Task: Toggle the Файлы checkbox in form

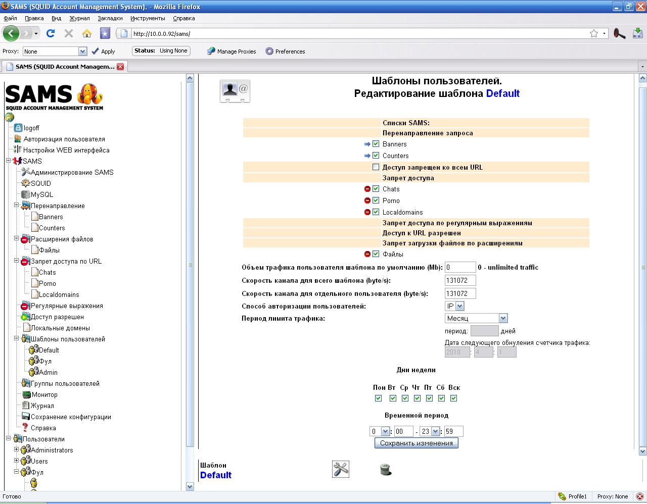Action: coord(376,254)
